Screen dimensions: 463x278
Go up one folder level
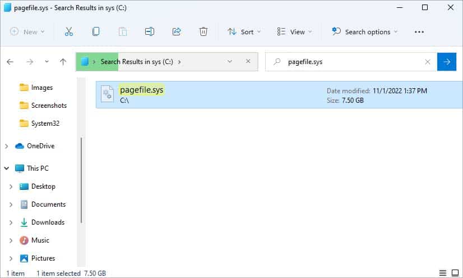click(63, 62)
